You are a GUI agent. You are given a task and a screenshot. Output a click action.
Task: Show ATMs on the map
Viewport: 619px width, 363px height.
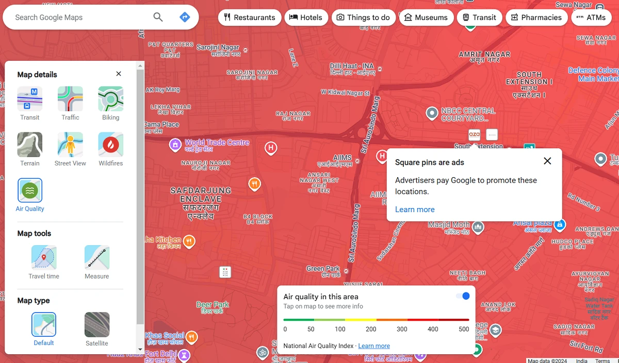[x=591, y=18]
